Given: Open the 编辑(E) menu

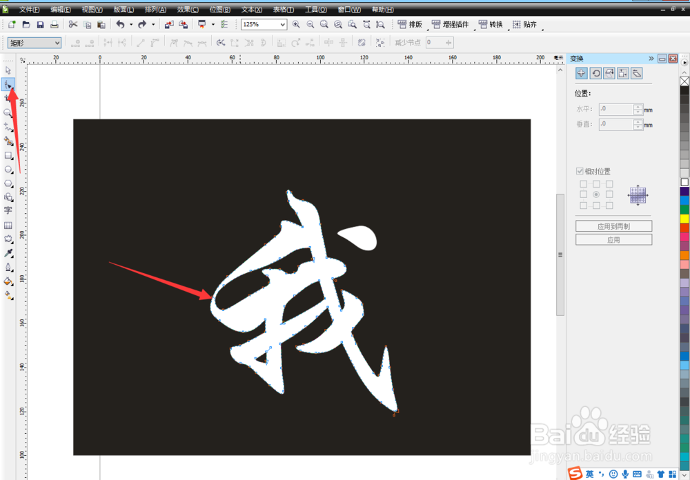Looking at the screenshot, I should (61, 10).
